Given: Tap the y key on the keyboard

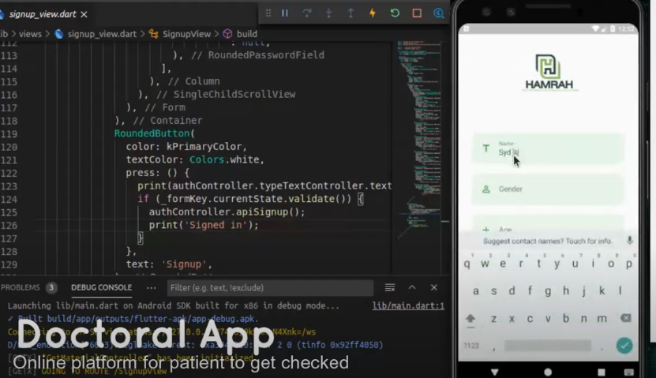Looking at the screenshot, I should [x=557, y=264].
